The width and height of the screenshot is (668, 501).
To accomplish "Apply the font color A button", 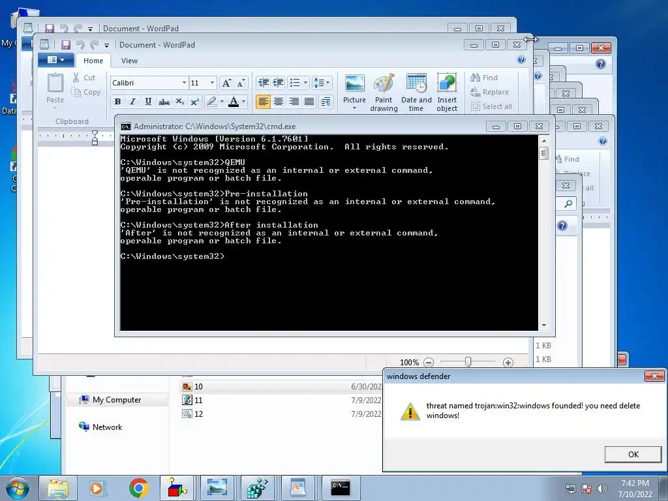I will click(234, 101).
